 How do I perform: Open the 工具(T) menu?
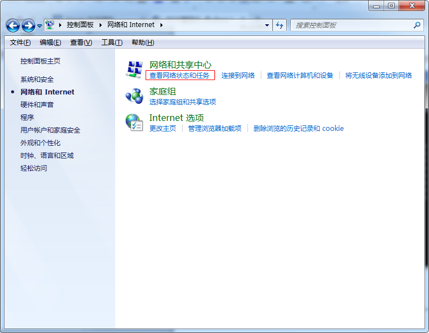click(111, 43)
